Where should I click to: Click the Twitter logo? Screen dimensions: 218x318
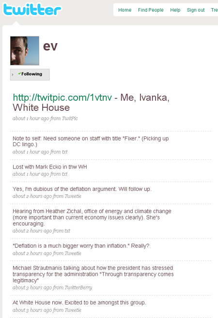[32, 10]
